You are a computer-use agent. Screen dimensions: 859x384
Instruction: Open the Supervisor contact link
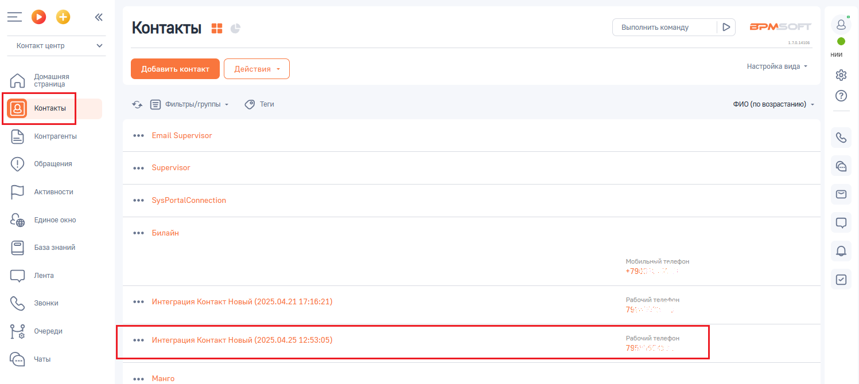[171, 168]
